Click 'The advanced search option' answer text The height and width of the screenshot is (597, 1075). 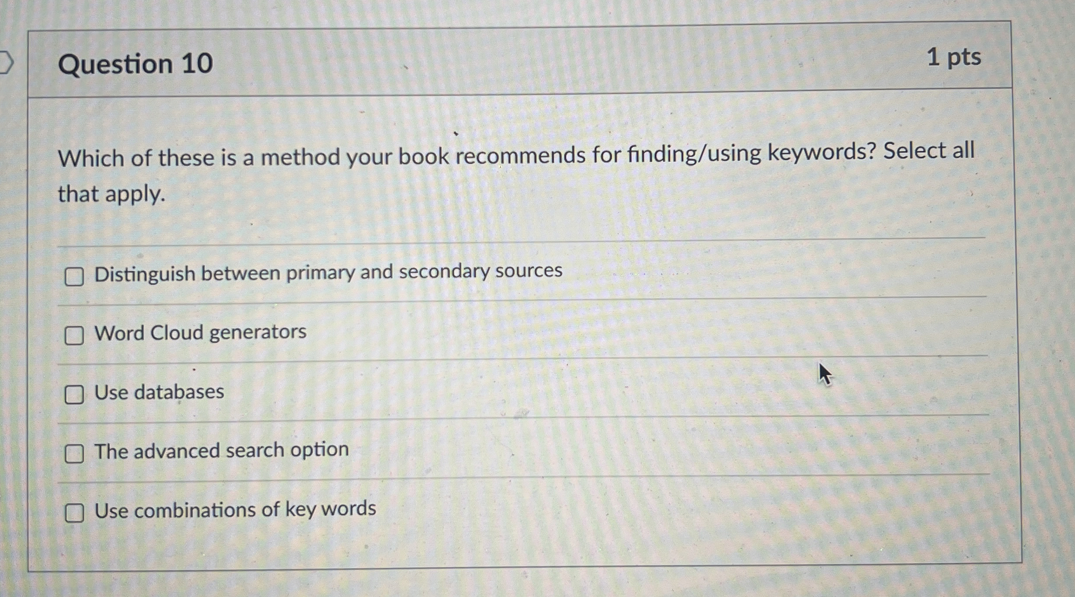tap(222, 451)
